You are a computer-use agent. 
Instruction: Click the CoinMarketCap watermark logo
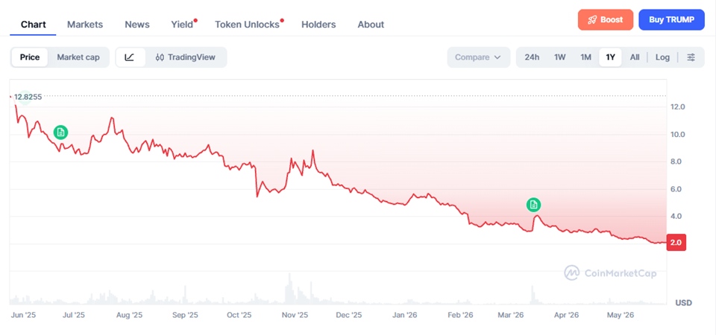pos(611,273)
